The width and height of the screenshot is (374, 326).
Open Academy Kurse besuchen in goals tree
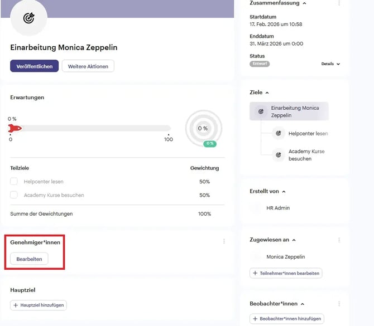coord(306,155)
